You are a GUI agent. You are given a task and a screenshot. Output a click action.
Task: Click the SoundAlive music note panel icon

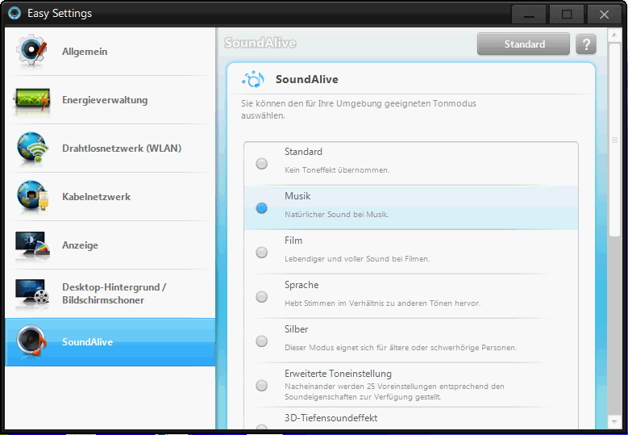(253, 79)
